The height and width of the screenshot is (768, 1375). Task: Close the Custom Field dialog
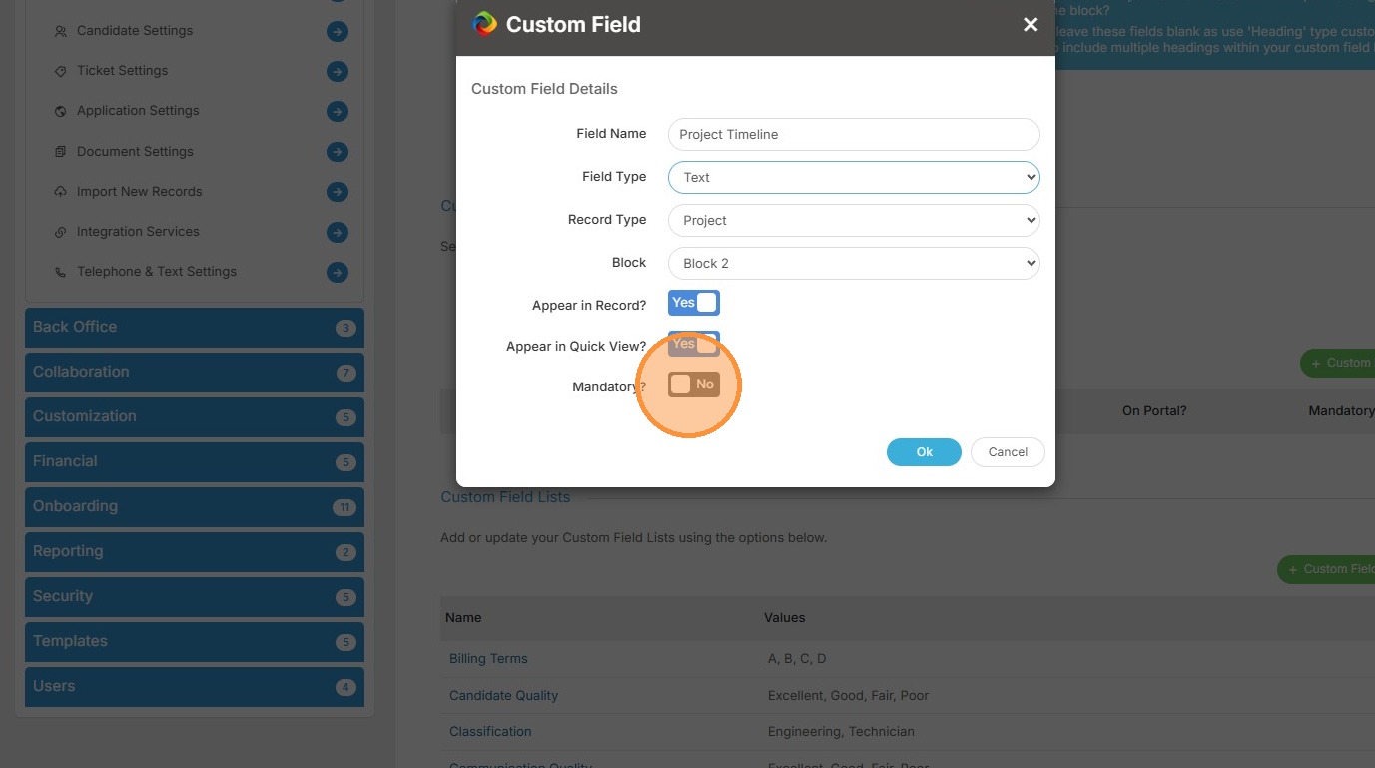point(1031,25)
